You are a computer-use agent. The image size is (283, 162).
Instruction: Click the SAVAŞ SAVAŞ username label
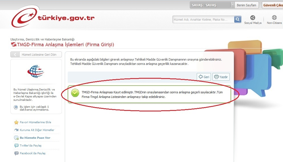tap(204, 5)
